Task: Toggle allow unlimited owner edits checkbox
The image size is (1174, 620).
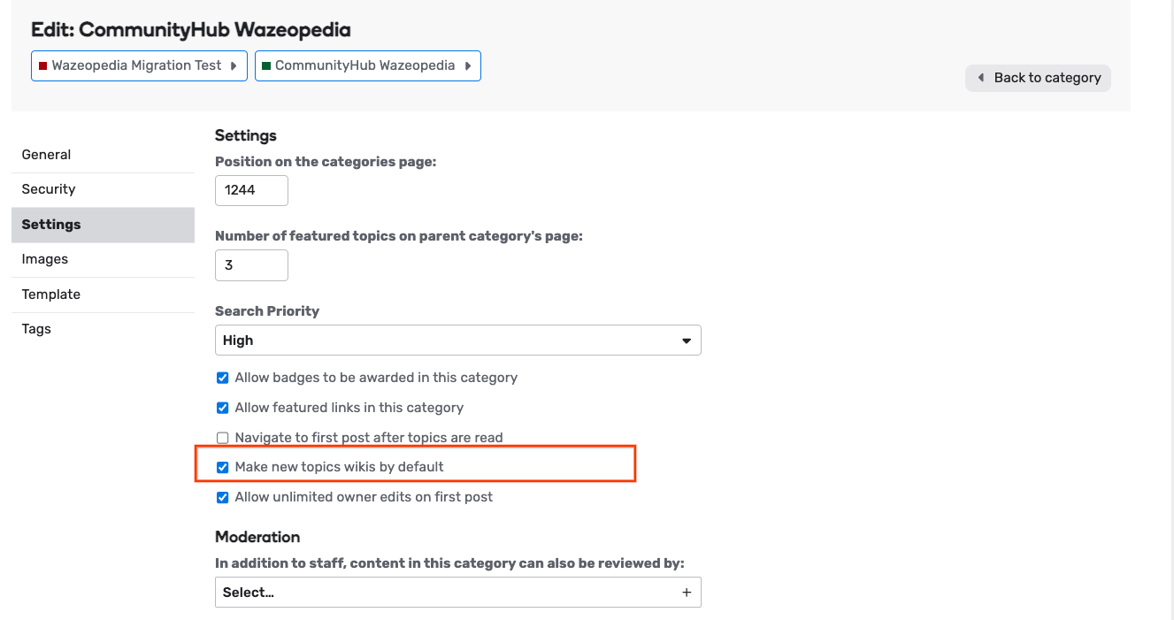Action: point(223,497)
